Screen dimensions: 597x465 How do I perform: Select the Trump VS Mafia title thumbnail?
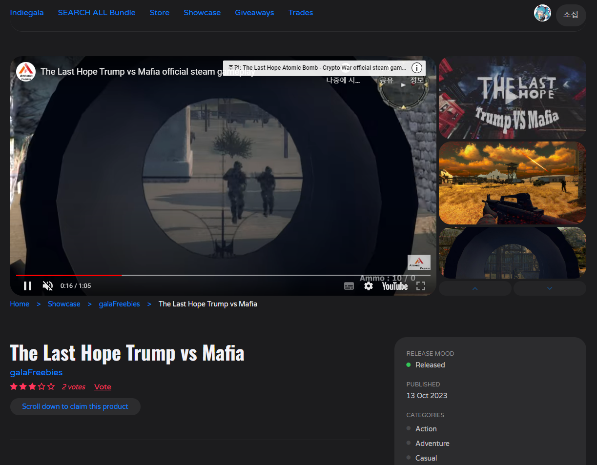[512, 98]
